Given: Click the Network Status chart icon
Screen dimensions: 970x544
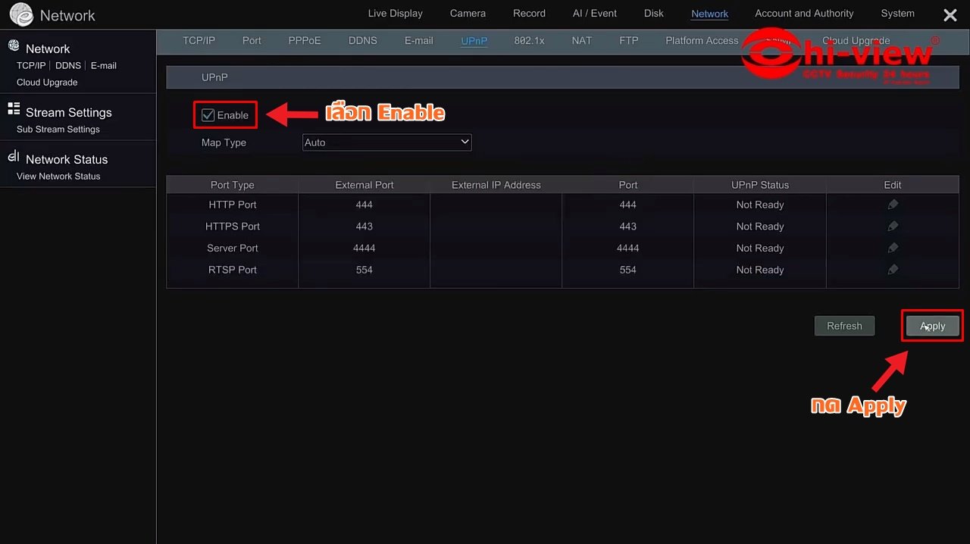Looking at the screenshot, I should tap(14, 157).
